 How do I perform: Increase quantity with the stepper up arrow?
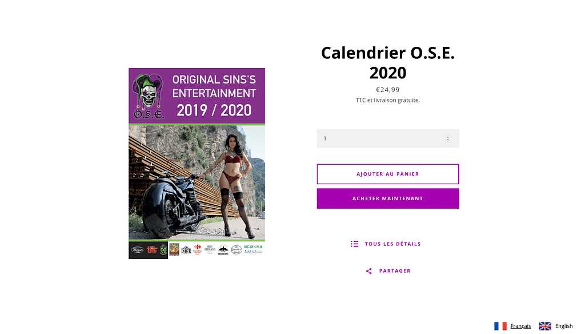(x=448, y=137)
